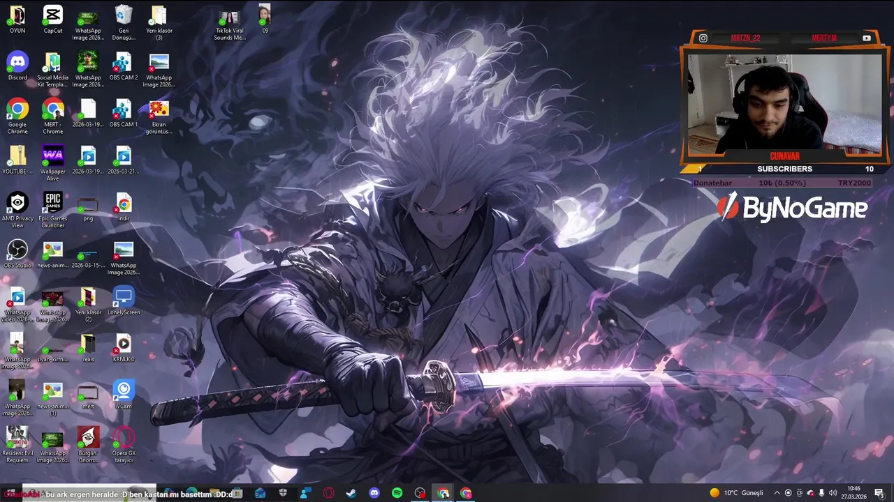Open the clock showing 10:46

pyautogui.click(x=853, y=493)
